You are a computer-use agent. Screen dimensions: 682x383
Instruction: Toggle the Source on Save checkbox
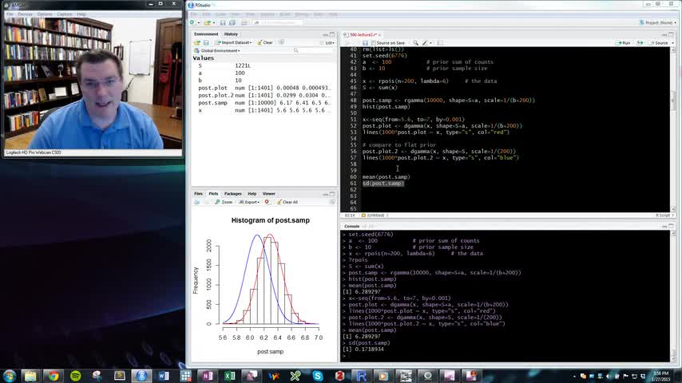[x=374, y=43]
